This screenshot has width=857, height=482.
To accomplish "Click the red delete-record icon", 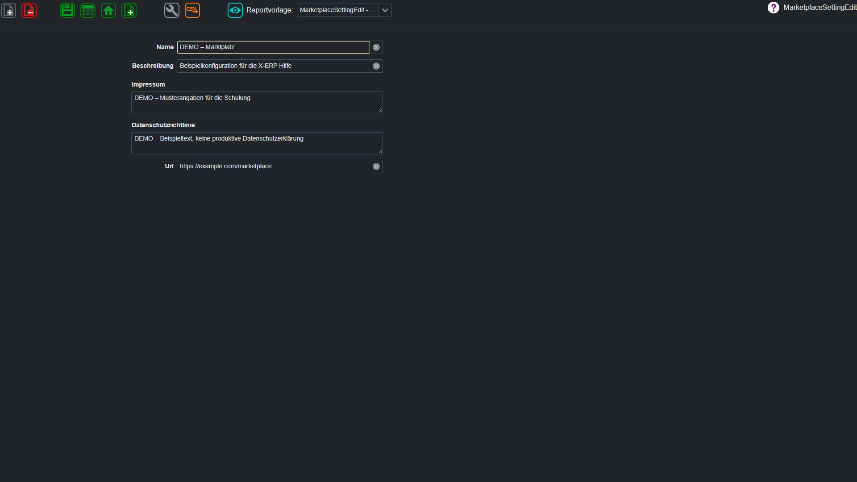I will 29,10.
